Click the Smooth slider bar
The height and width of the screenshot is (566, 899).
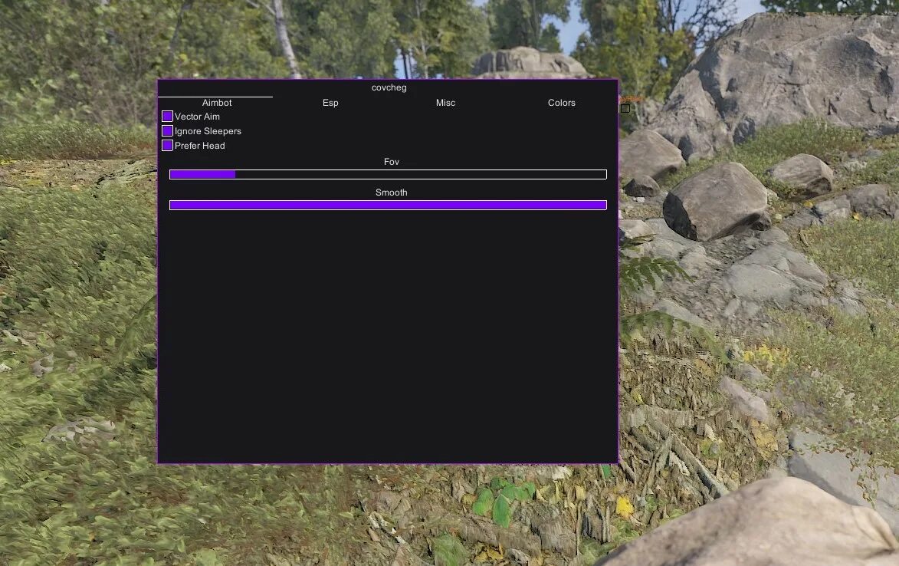pos(388,206)
